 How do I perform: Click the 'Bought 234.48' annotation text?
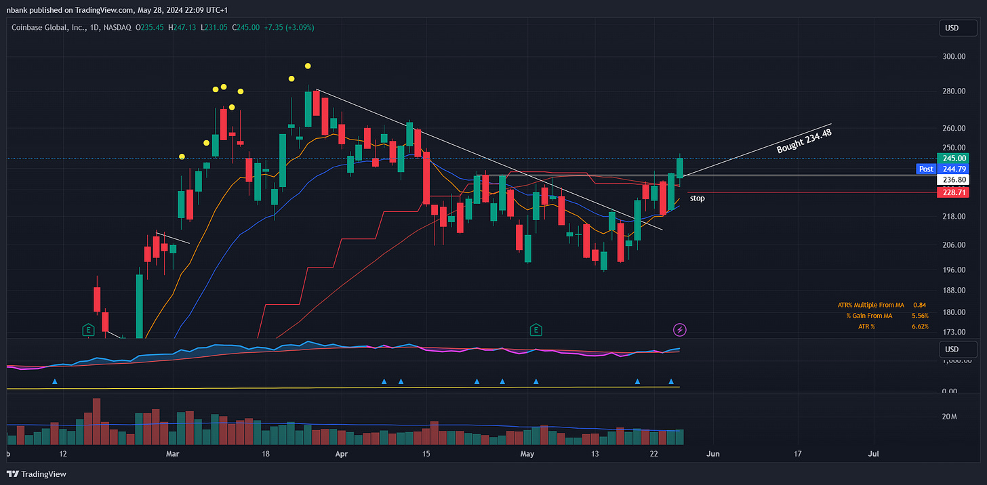pos(805,140)
